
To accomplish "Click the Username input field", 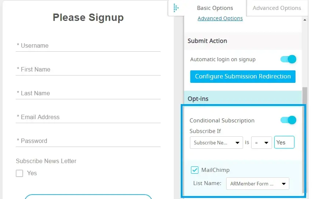I will click(x=88, y=46).
